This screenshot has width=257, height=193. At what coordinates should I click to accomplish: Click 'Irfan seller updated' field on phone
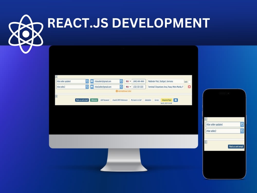click(x=223, y=124)
